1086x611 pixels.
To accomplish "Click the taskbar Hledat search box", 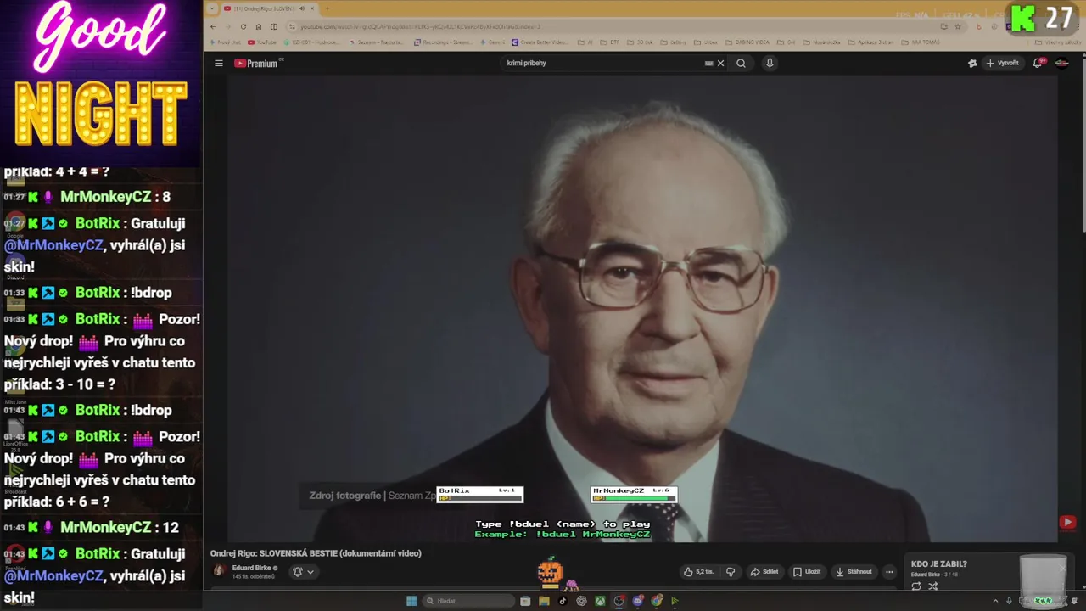I will tap(469, 601).
